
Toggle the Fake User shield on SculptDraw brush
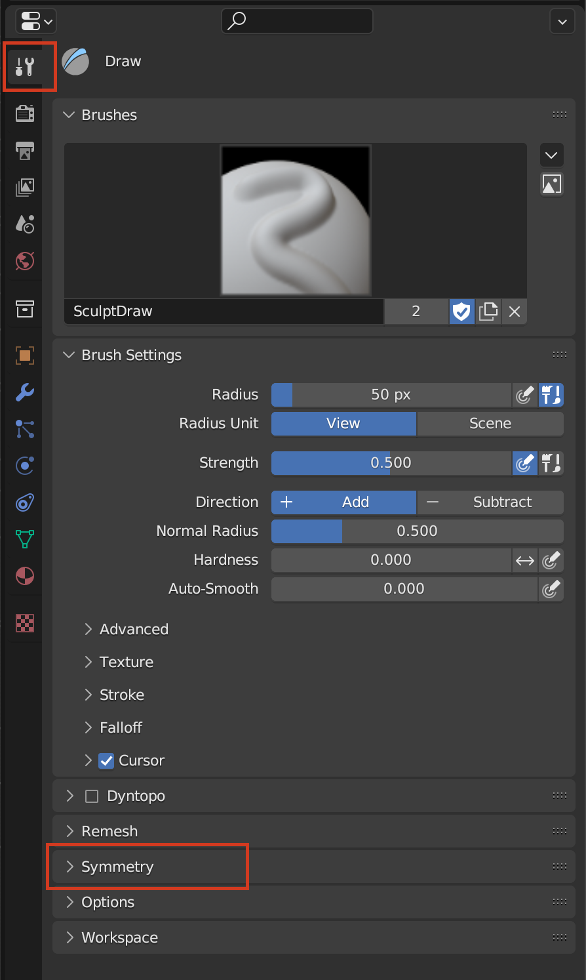(x=461, y=312)
